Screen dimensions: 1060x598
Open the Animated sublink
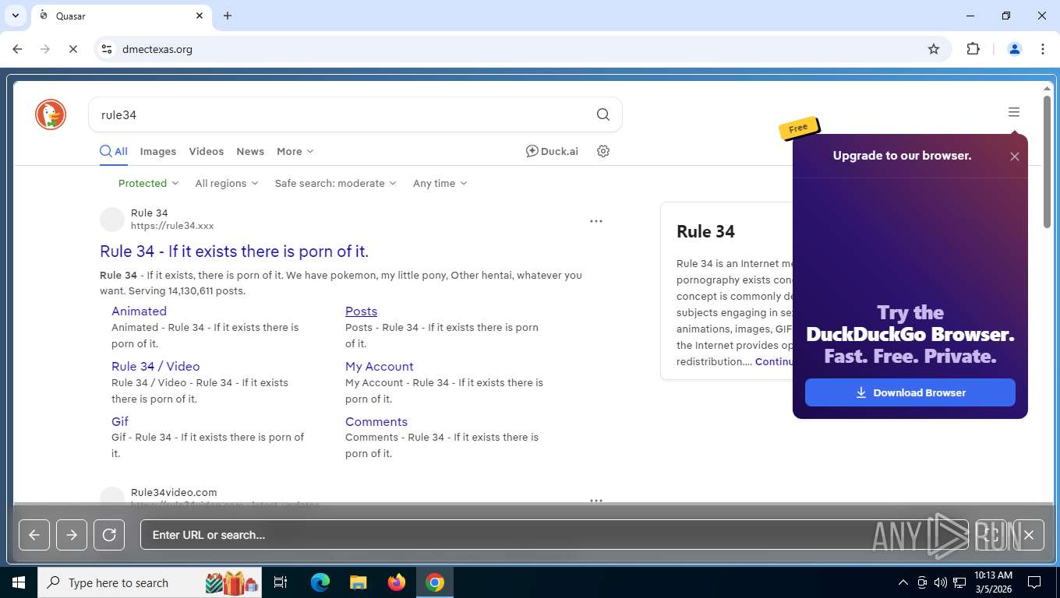(x=139, y=311)
